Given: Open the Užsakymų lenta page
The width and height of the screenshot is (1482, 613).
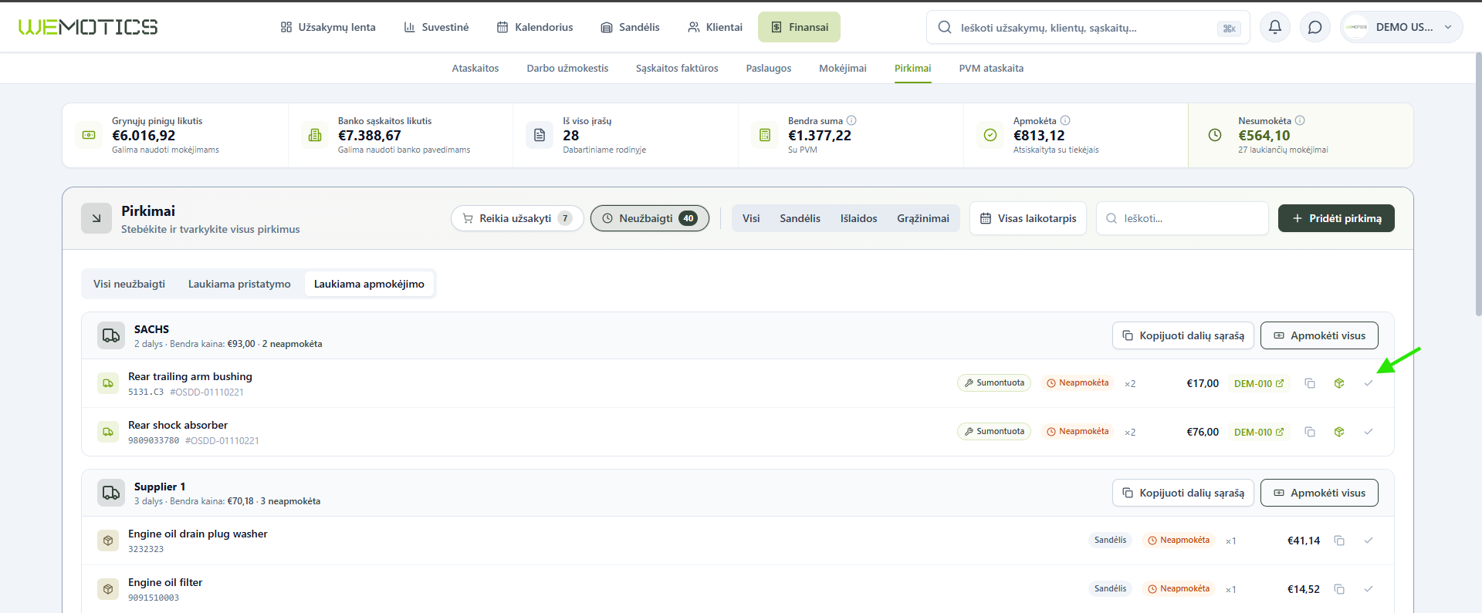Looking at the screenshot, I should click(x=328, y=27).
